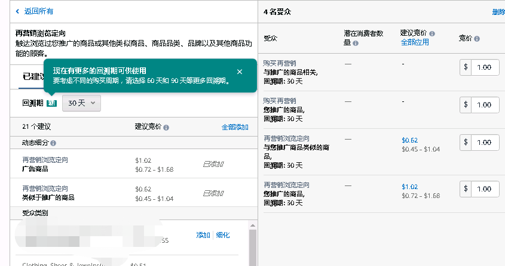Click 添加 for the blurred audience category
The height and width of the screenshot is (266, 505).
(203, 235)
